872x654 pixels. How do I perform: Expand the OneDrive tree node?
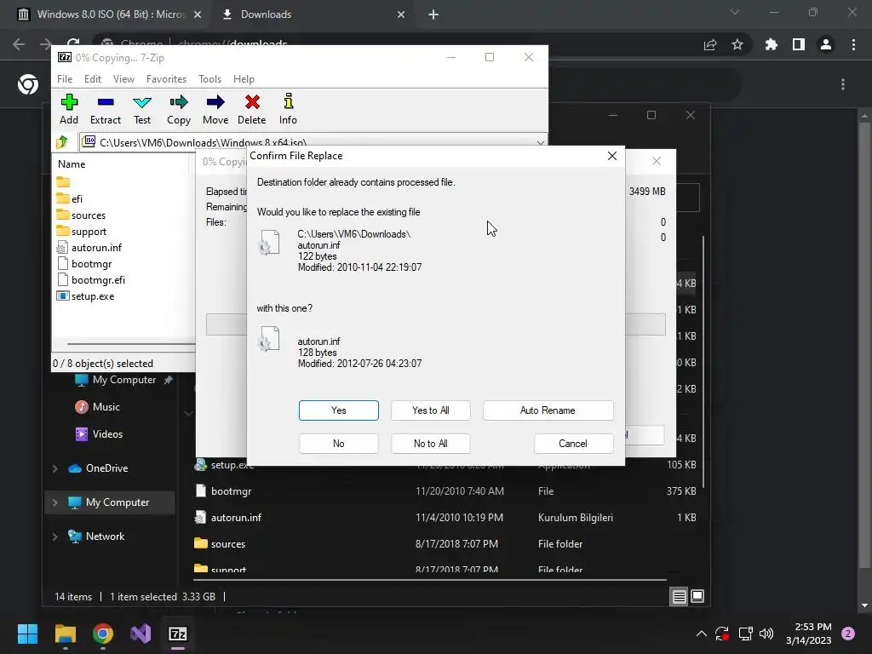tap(54, 468)
